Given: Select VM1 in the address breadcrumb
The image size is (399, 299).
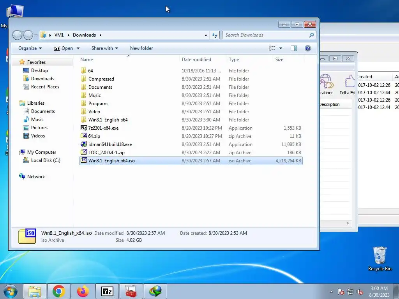Looking at the screenshot, I should point(59,35).
